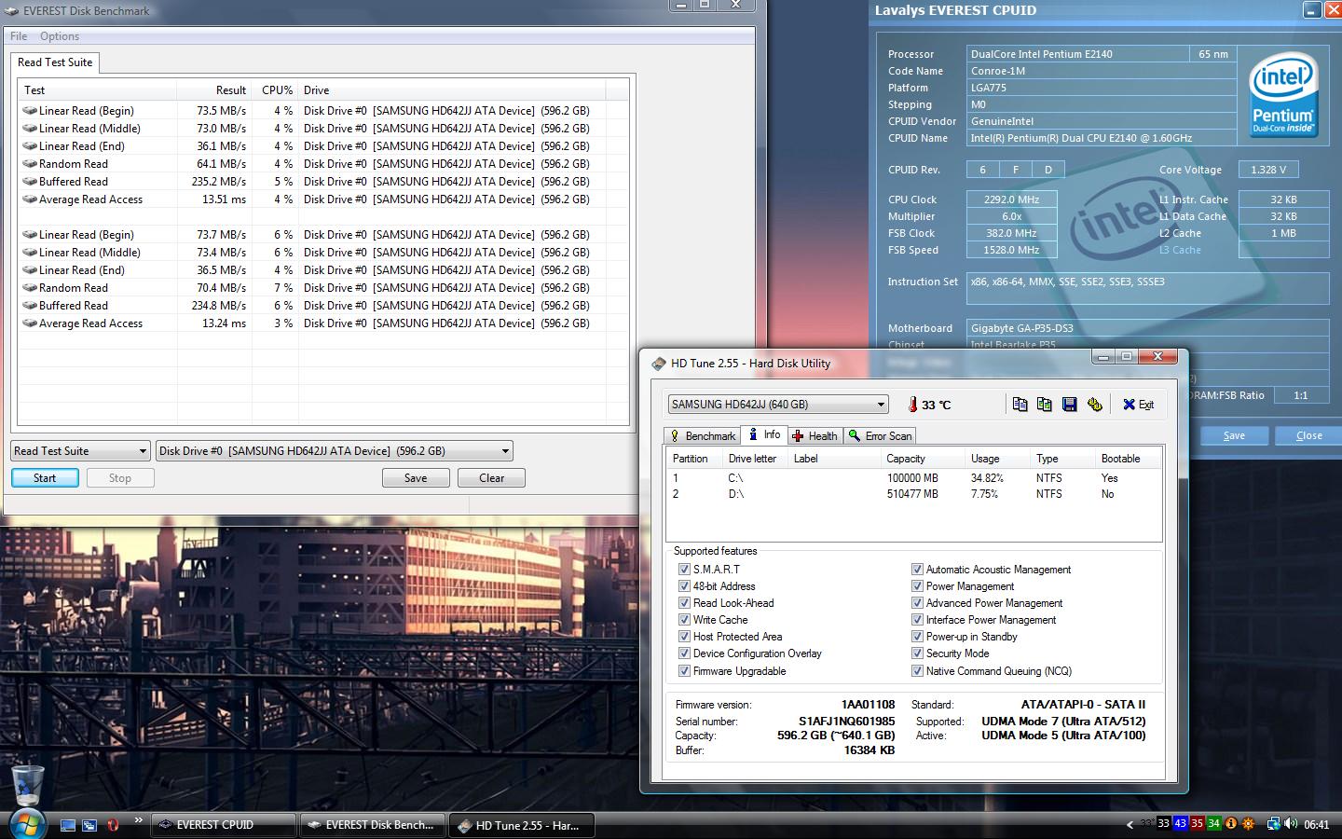Viewport: 1342px width, 839px height.
Task: Click the Capacity column header in HD Tune
Action: [922, 459]
